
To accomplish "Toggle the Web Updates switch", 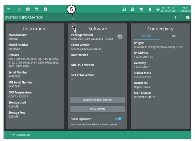I will coord(118,119).
